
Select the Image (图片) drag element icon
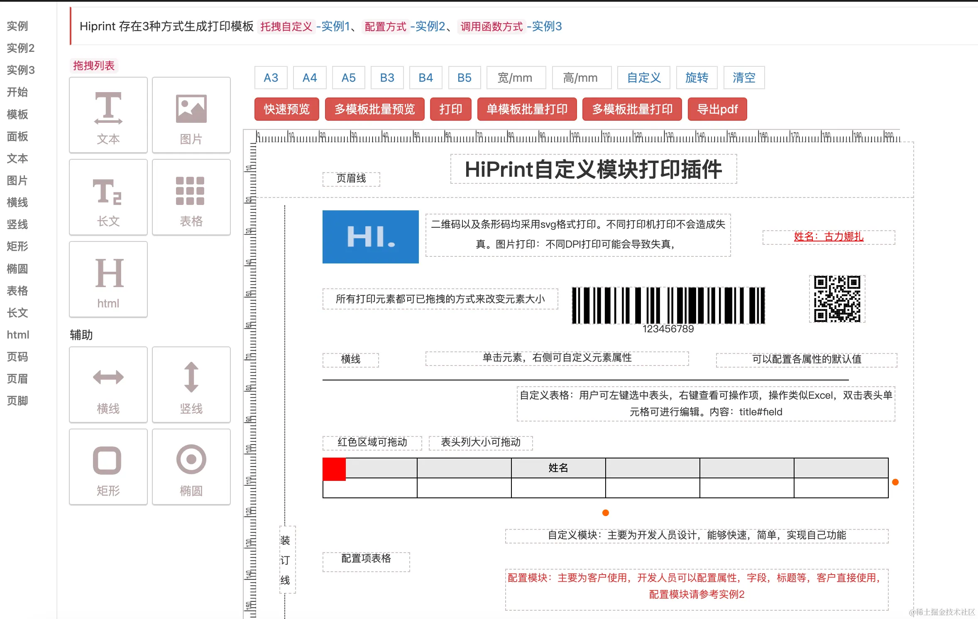click(x=191, y=108)
